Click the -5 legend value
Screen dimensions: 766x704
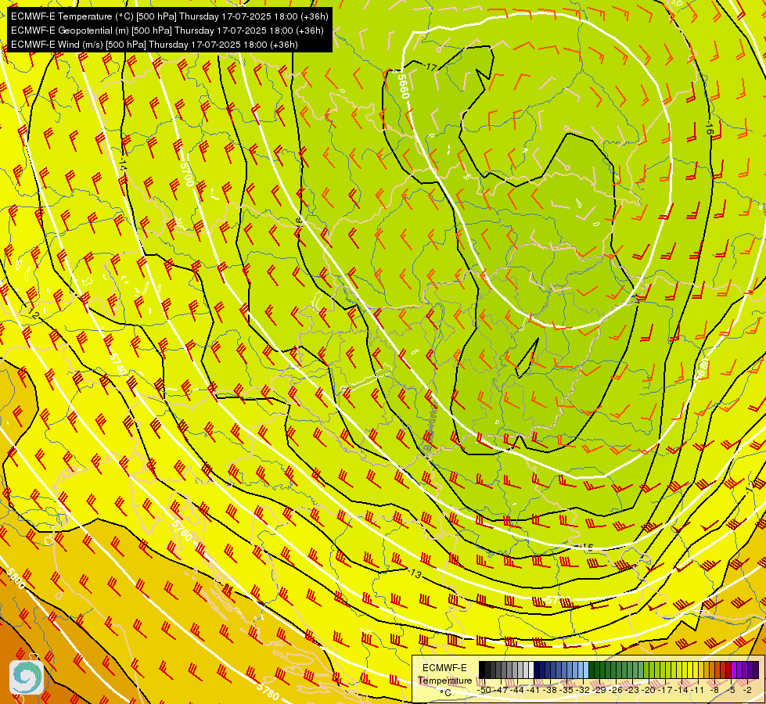click(731, 690)
